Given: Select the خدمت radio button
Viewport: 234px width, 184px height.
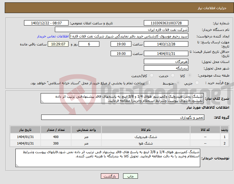Looking at the screenshot, I should [173, 75].
